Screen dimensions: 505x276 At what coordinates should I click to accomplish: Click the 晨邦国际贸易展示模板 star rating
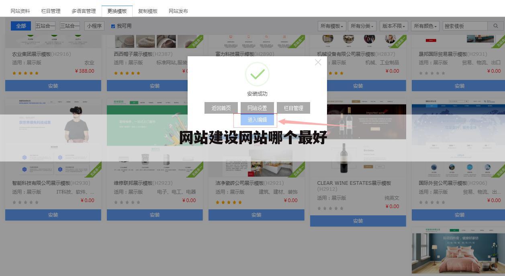pyautogui.click(x=432, y=73)
